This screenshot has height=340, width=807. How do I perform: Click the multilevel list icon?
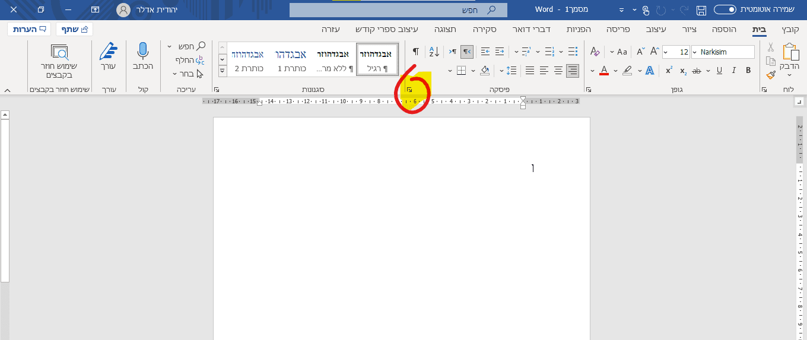tap(526, 52)
